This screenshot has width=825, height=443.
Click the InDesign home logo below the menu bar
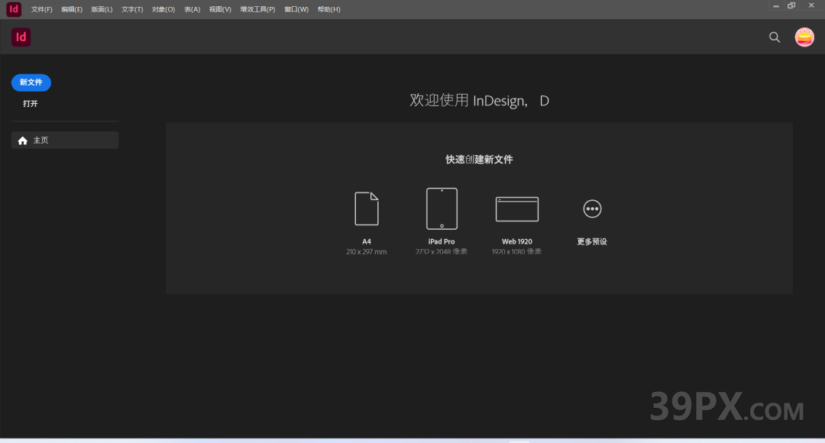[x=21, y=37]
